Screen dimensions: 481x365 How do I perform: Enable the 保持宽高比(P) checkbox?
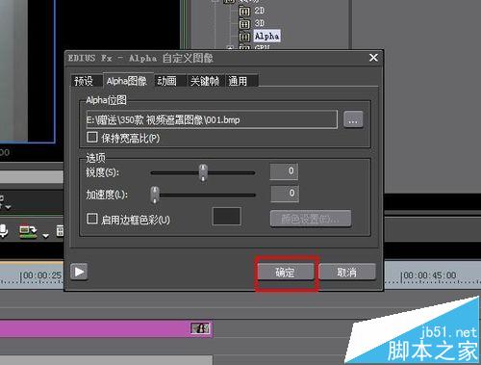point(92,138)
